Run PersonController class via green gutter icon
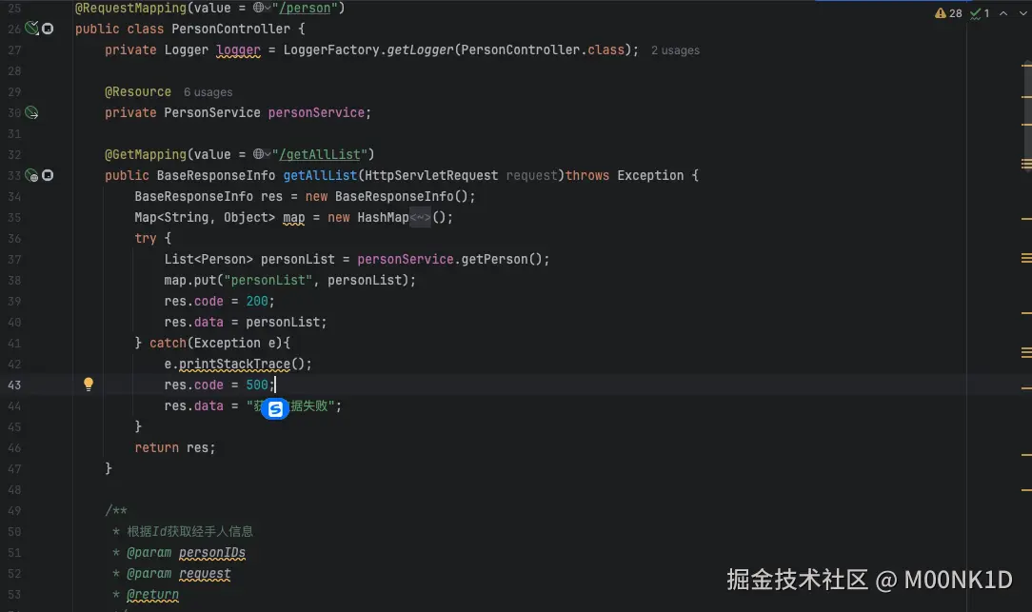 coord(30,28)
